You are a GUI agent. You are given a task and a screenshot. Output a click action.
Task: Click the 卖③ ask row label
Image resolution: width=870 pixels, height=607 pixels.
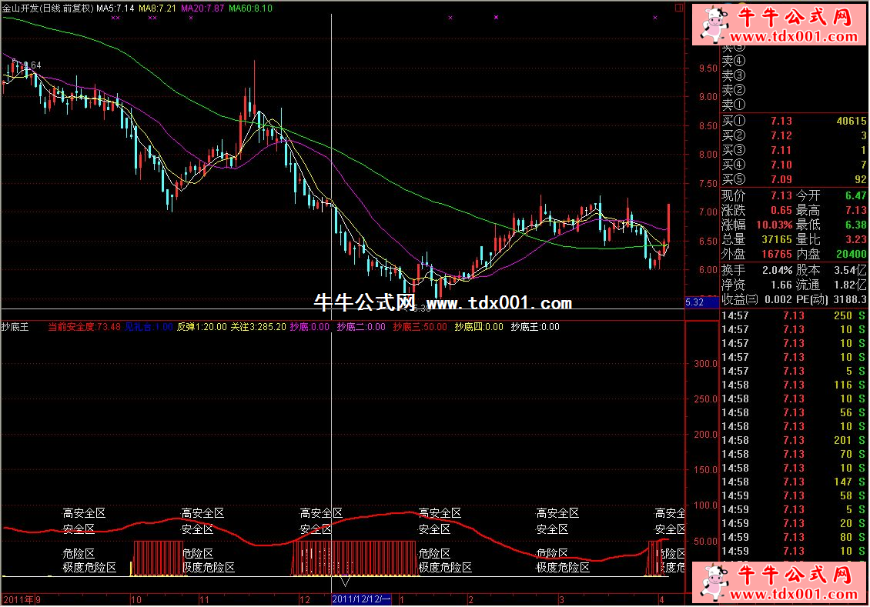tap(734, 75)
